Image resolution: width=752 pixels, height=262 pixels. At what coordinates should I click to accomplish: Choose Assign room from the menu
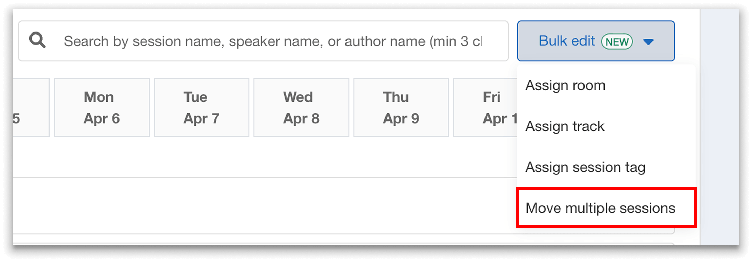point(565,85)
